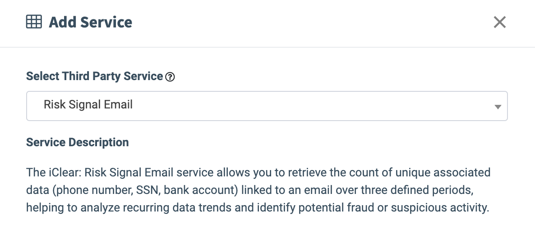Screen dimensions: 535x225
Task: Click the help question mark icon
Action: pyautogui.click(x=170, y=77)
